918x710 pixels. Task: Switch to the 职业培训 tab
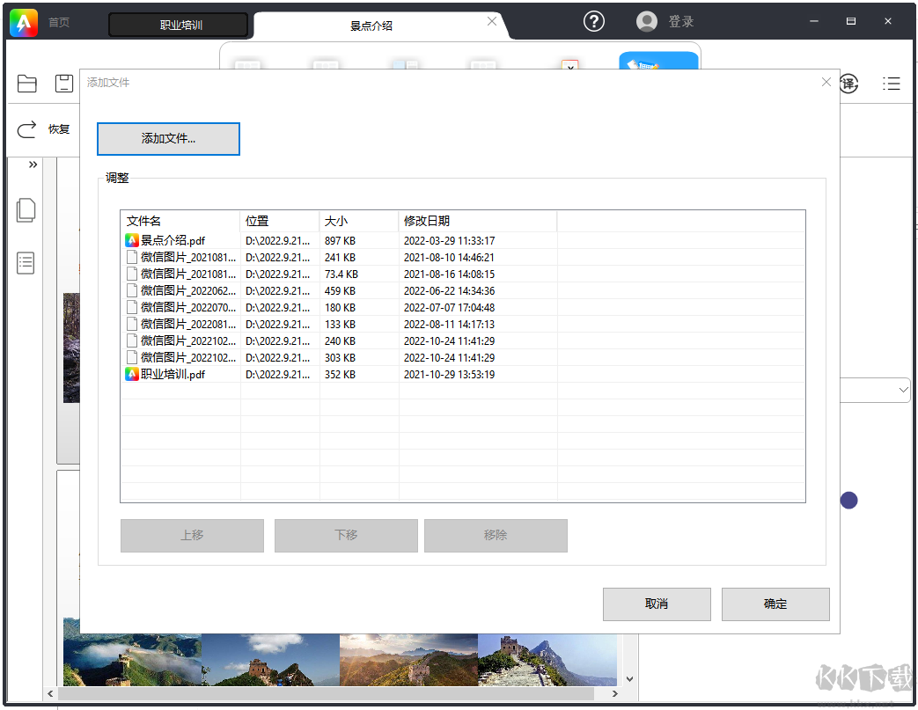click(x=178, y=25)
